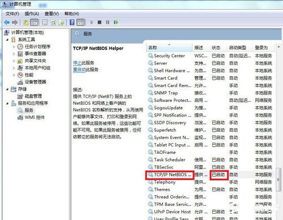Click the 重启动 this service link
Screen dimensions: 283x220
(x=79, y=70)
